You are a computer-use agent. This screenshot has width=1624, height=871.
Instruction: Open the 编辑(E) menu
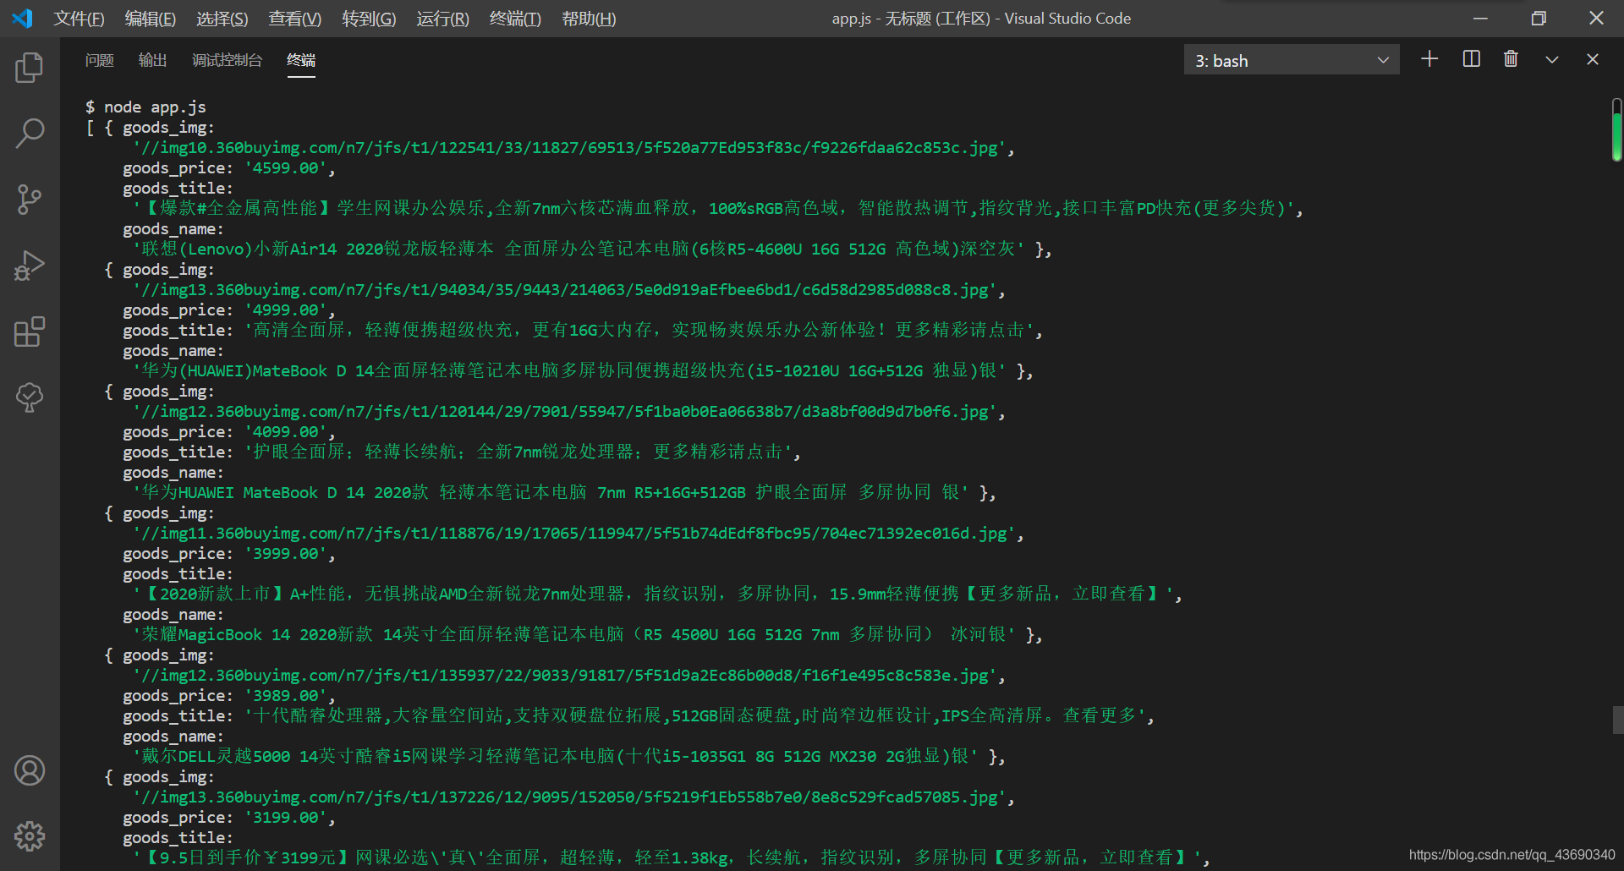click(x=151, y=19)
